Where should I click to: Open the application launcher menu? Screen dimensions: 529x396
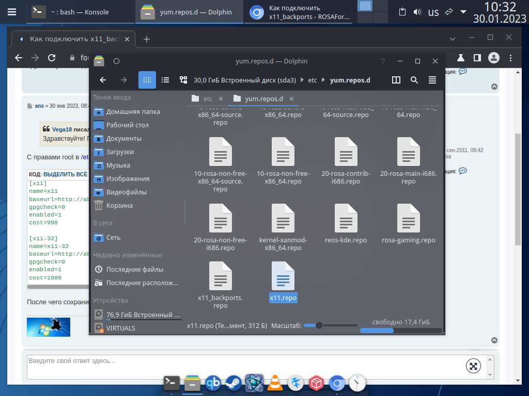pos(12,12)
